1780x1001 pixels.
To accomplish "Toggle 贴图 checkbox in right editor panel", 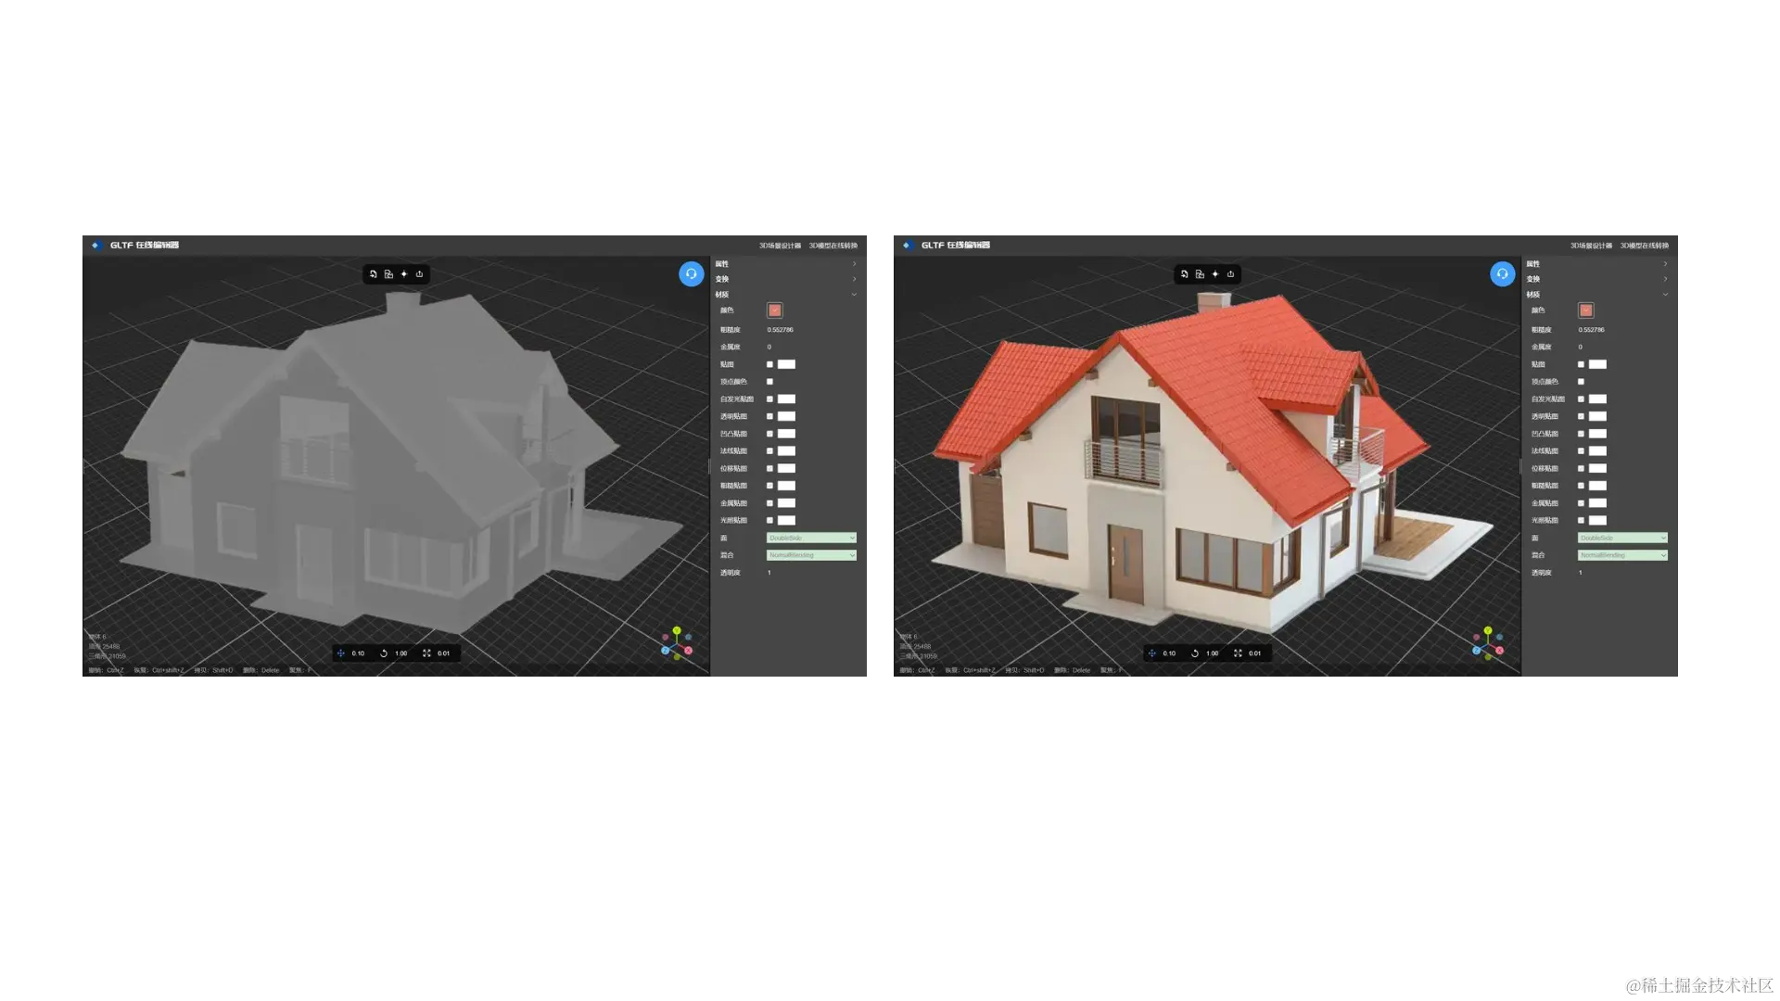I will (x=1581, y=364).
